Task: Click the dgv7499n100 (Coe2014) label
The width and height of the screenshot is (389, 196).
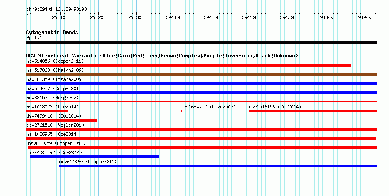Action: [x=54, y=116]
